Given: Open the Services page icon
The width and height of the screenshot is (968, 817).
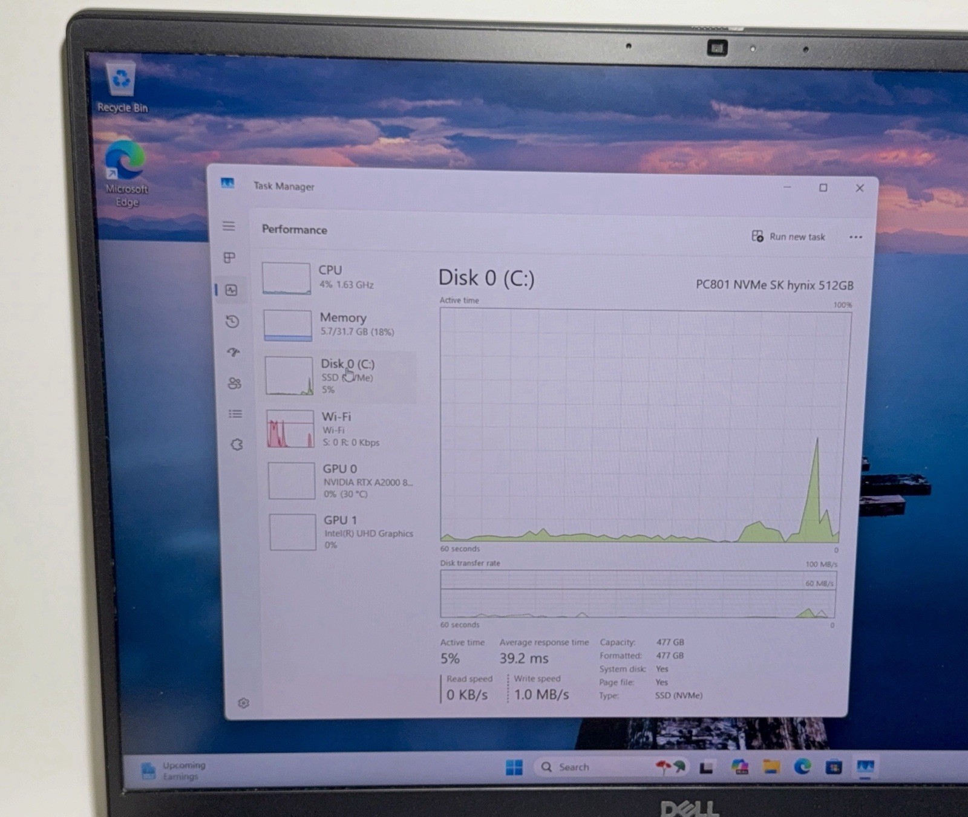Looking at the screenshot, I should coord(237,444).
